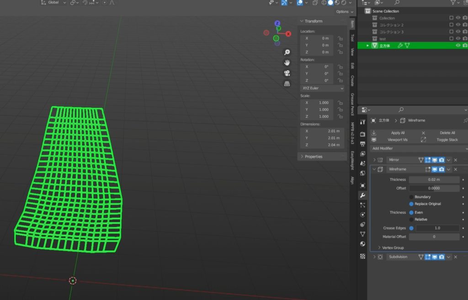Disable the Replace Original option
The height and width of the screenshot is (300, 468).
point(411,204)
